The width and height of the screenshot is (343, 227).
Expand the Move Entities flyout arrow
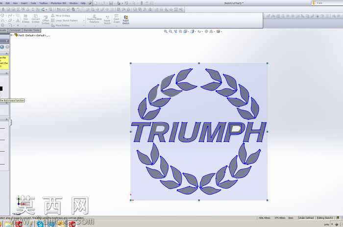(84, 26)
